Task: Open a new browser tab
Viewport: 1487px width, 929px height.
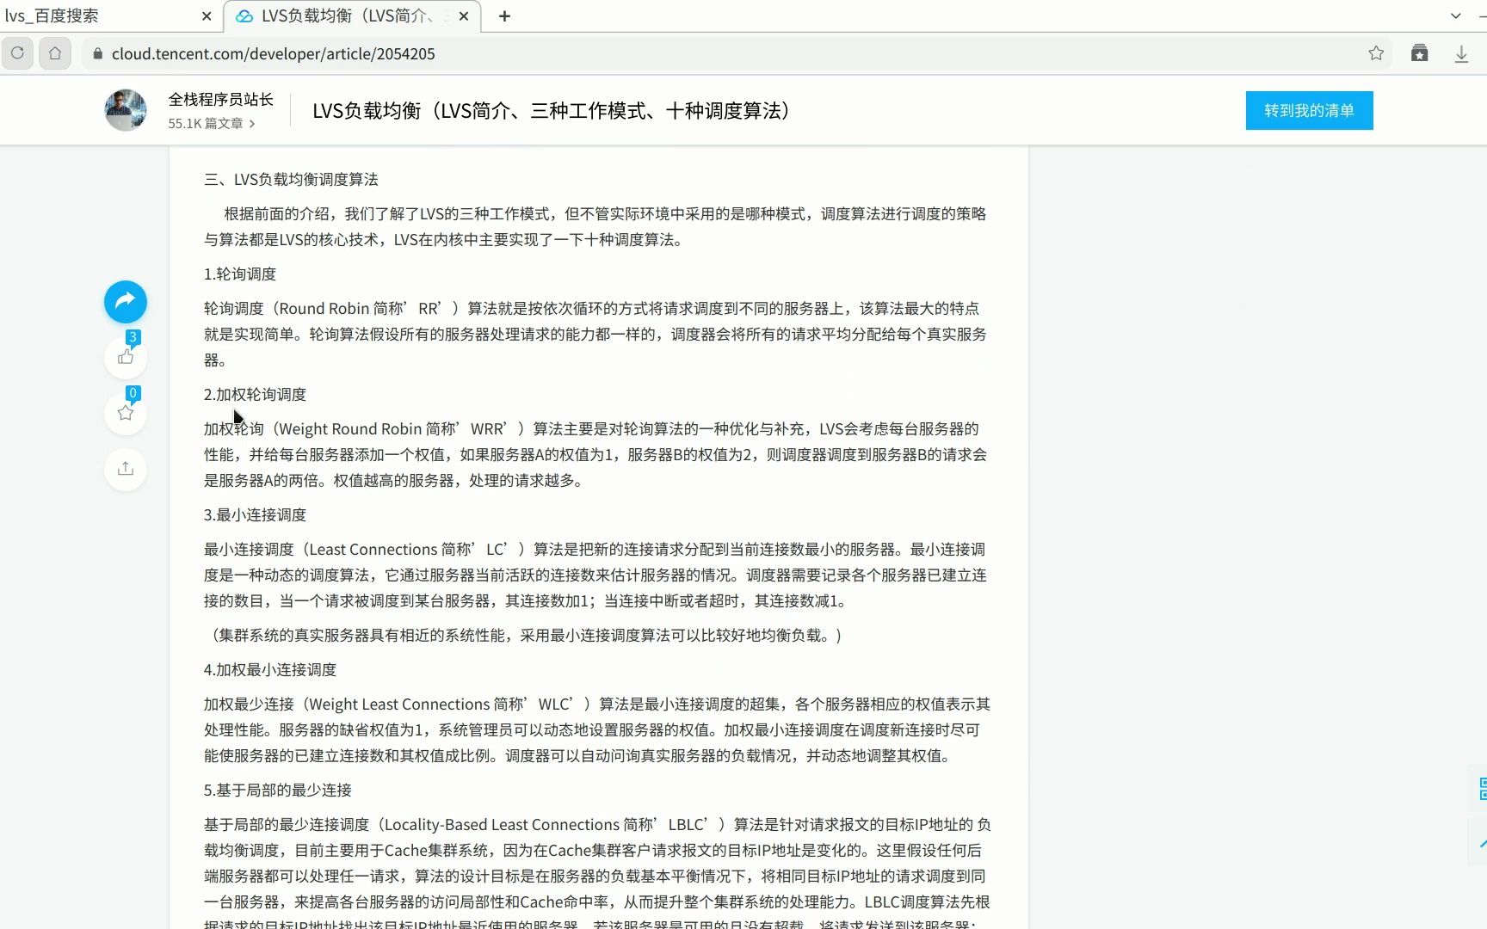Action: (x=504, y=16)
